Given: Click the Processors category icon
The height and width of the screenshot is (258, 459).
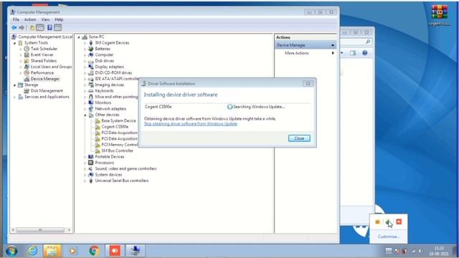Looking at the screenshot, I should click(91, 163).
